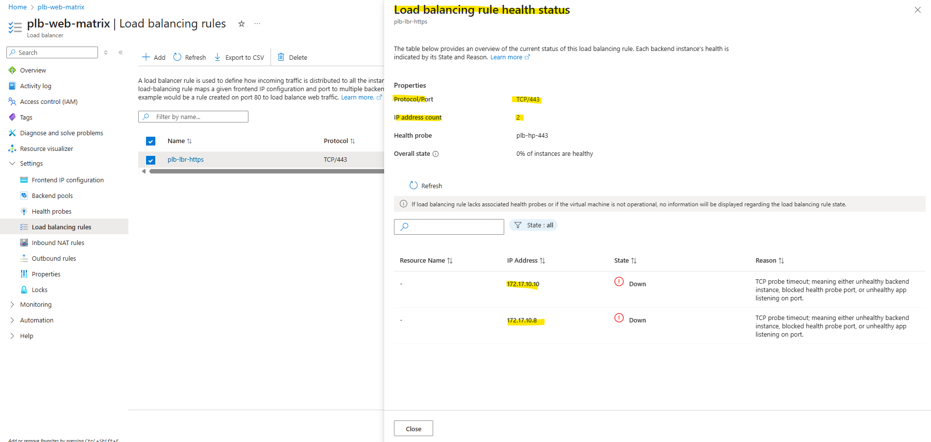Click the Refresh icon in the health status panel
Screen dimensions: 931x442
(x=414, y=185)
